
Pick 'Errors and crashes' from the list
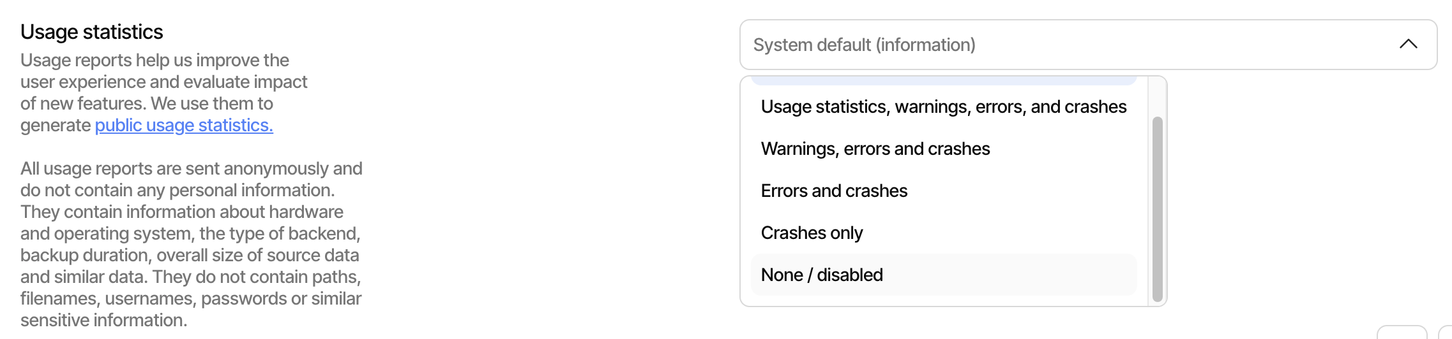click(834, 191)
